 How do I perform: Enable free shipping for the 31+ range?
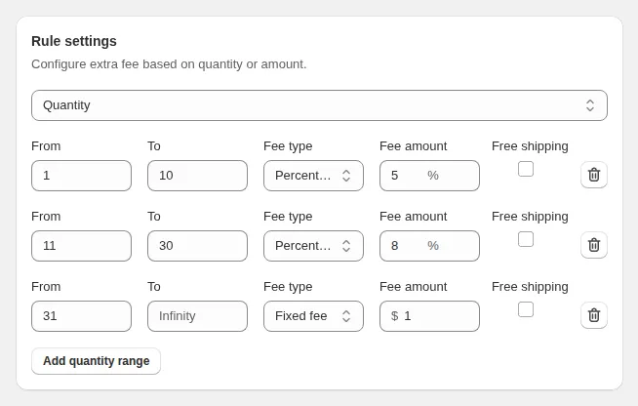525,309
